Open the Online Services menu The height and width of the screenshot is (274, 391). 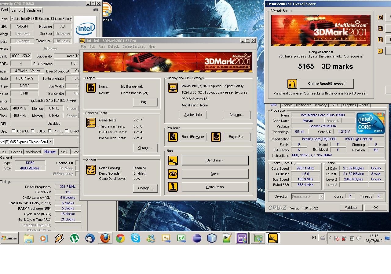(x=134, y=46)
